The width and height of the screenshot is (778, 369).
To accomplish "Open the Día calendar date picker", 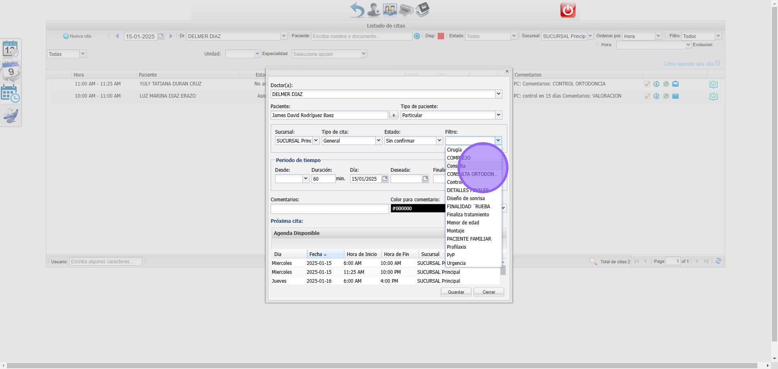I will [x=385, y=179].
